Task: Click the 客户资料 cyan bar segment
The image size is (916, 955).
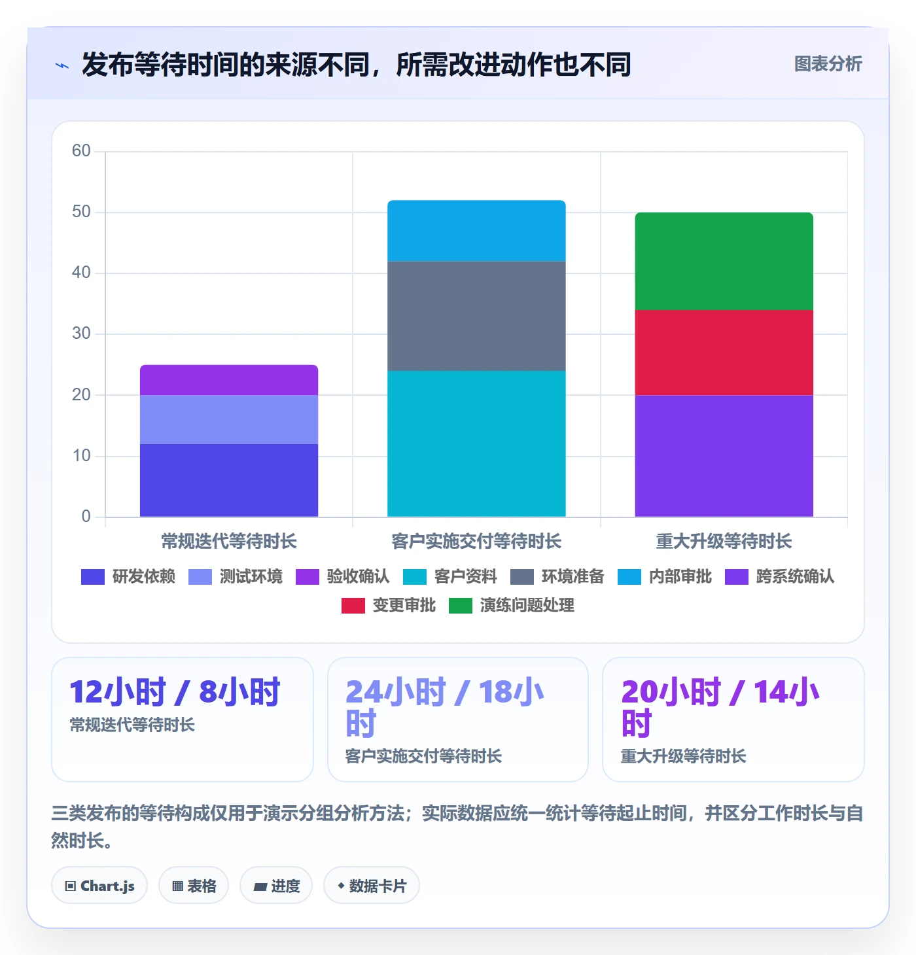Action: (476, 443)
